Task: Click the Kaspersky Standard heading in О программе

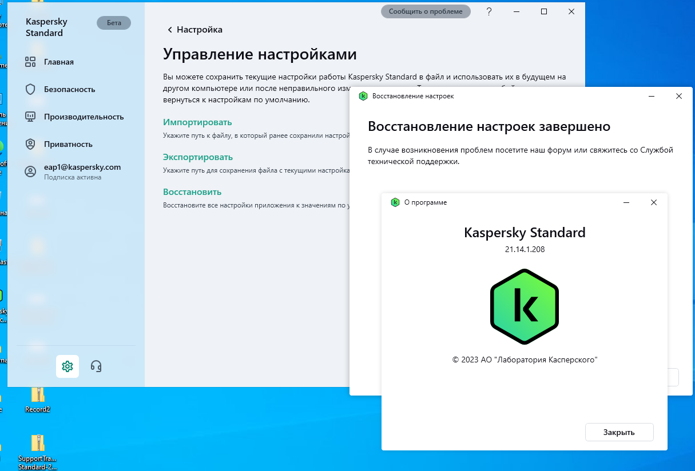Action: (x=525, y=233)
